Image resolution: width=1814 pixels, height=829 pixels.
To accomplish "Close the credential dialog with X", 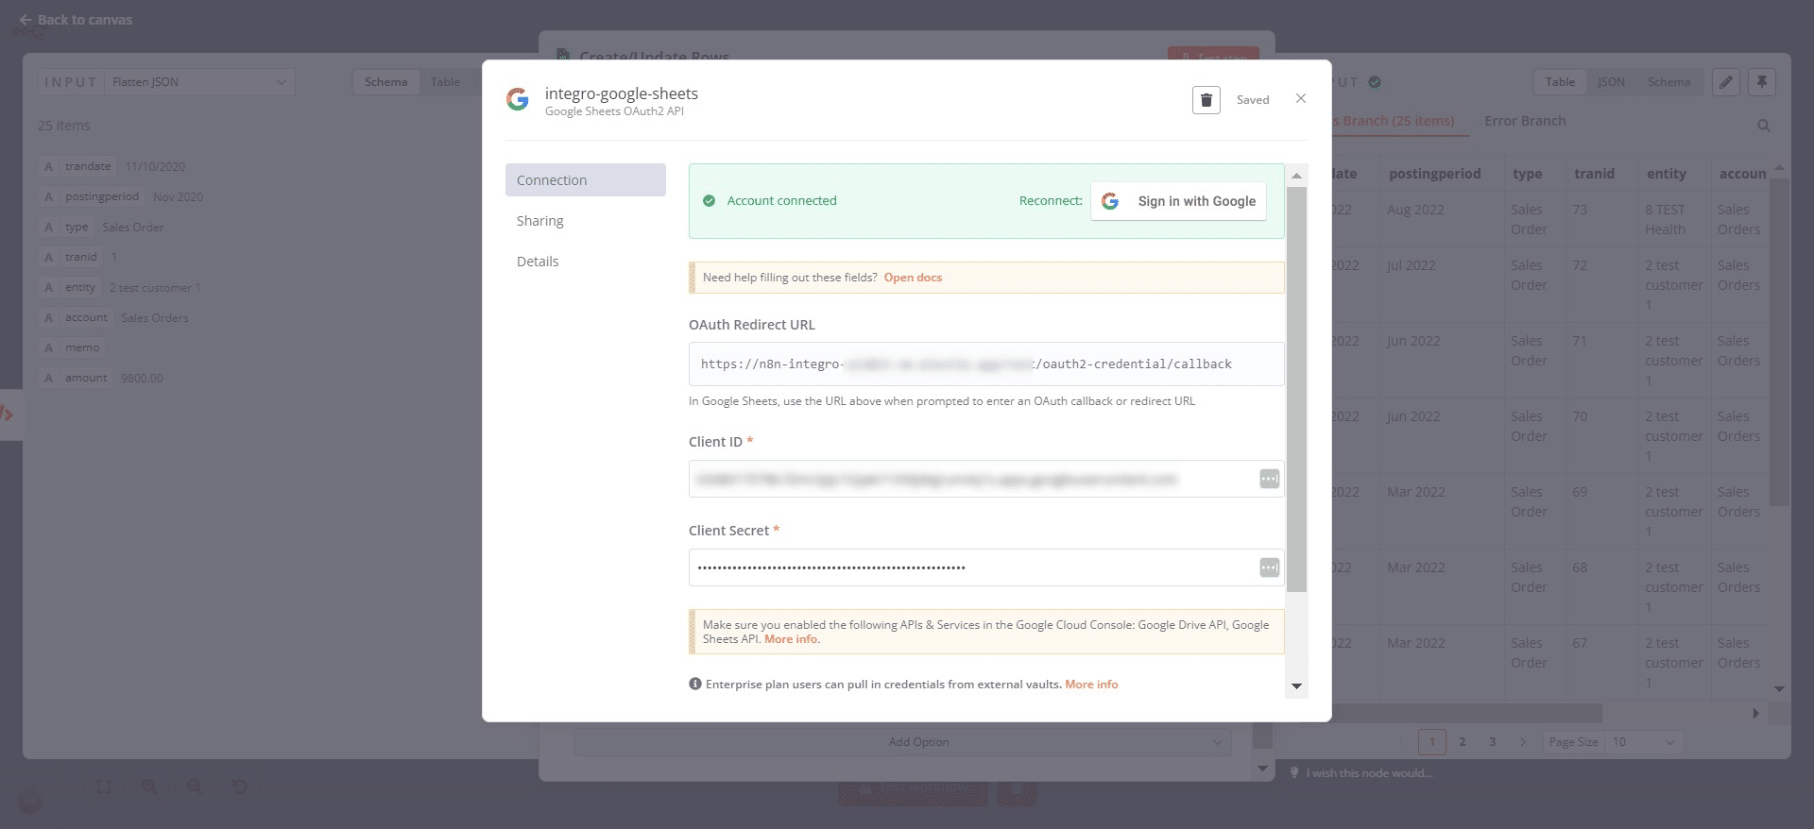I will pyautogui.click(x=1301, y=99).
